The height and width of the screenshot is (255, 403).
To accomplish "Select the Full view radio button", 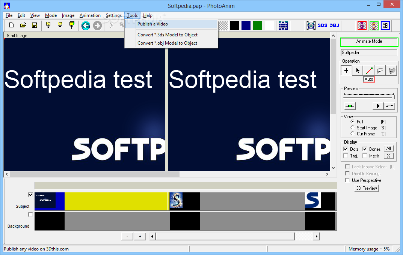I will (352, 121).
